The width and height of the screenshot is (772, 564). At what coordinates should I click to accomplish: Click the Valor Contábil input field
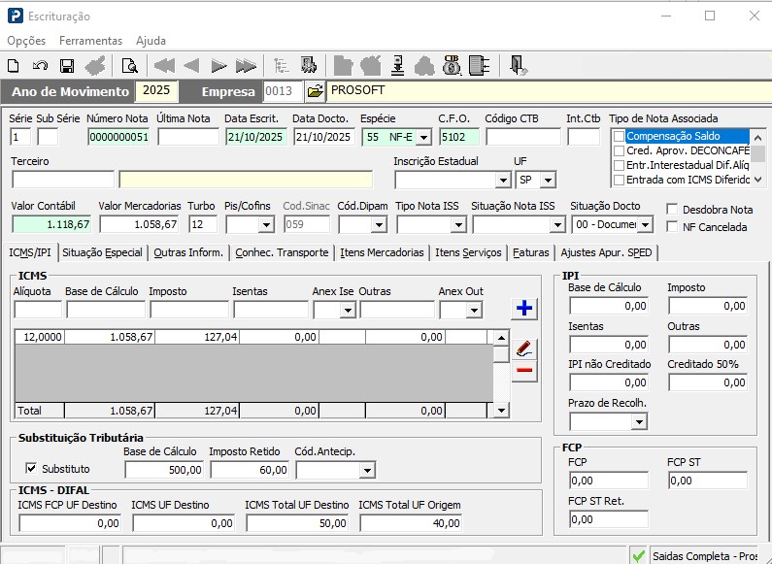pos(52,224)
